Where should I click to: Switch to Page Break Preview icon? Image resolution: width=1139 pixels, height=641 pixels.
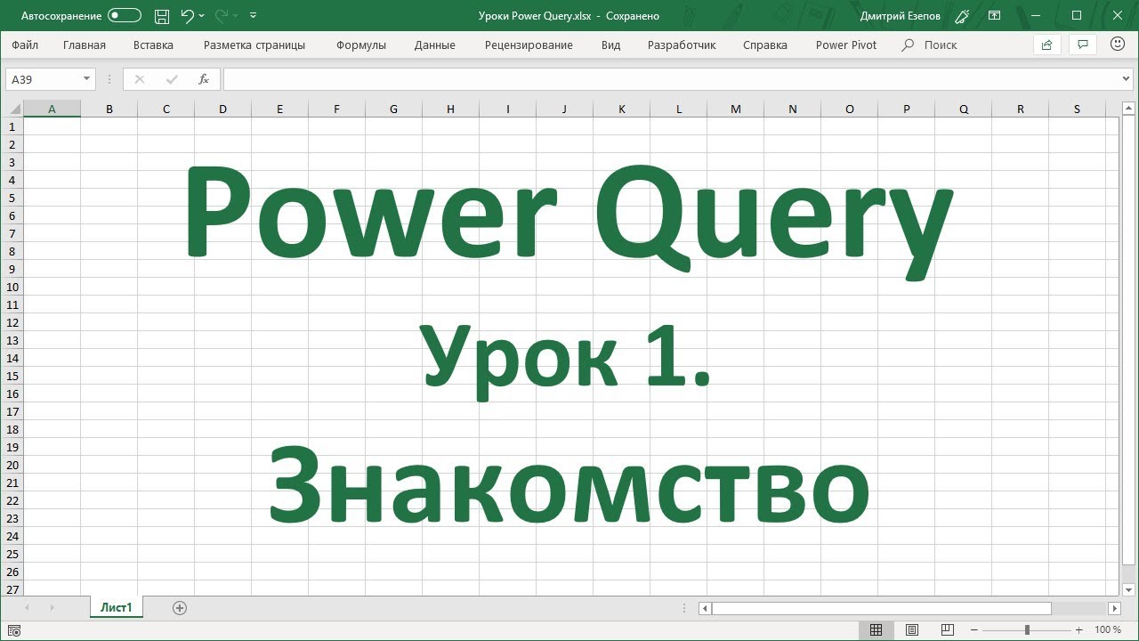coord(948,630)
